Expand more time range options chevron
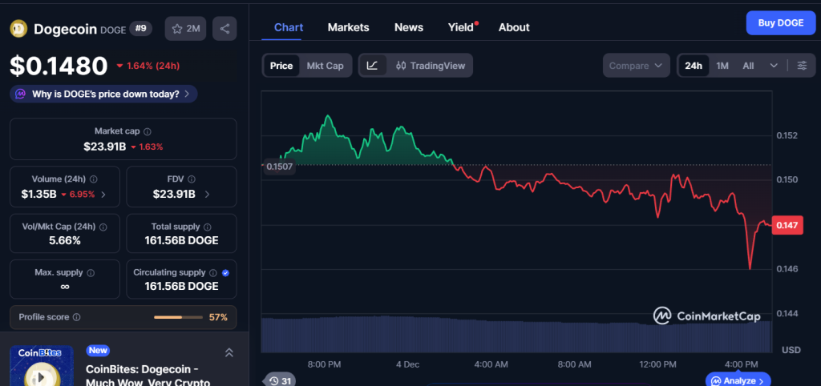821x386 pixels. point(774,66)
